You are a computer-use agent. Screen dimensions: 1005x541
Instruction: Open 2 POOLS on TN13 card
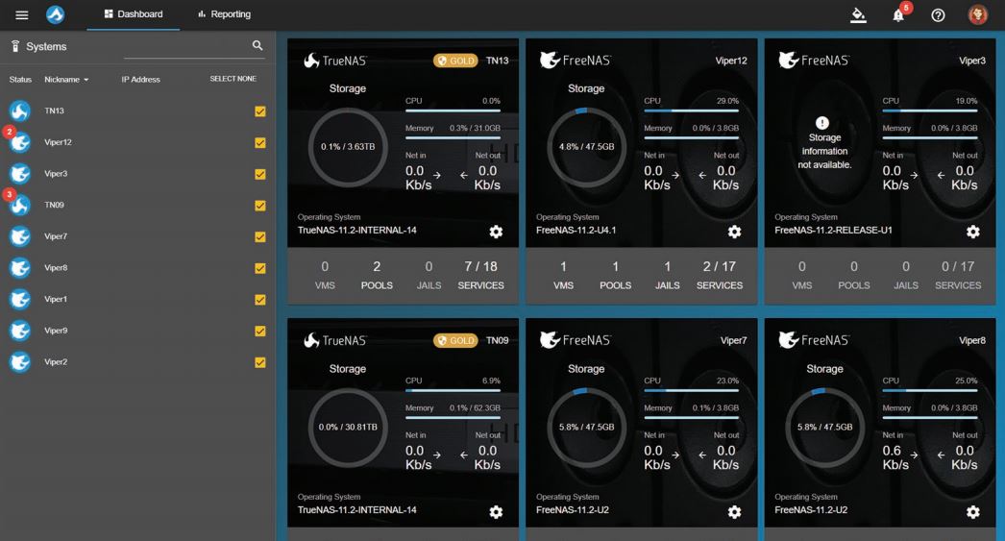pyautogui.click(x=377, y=275)
